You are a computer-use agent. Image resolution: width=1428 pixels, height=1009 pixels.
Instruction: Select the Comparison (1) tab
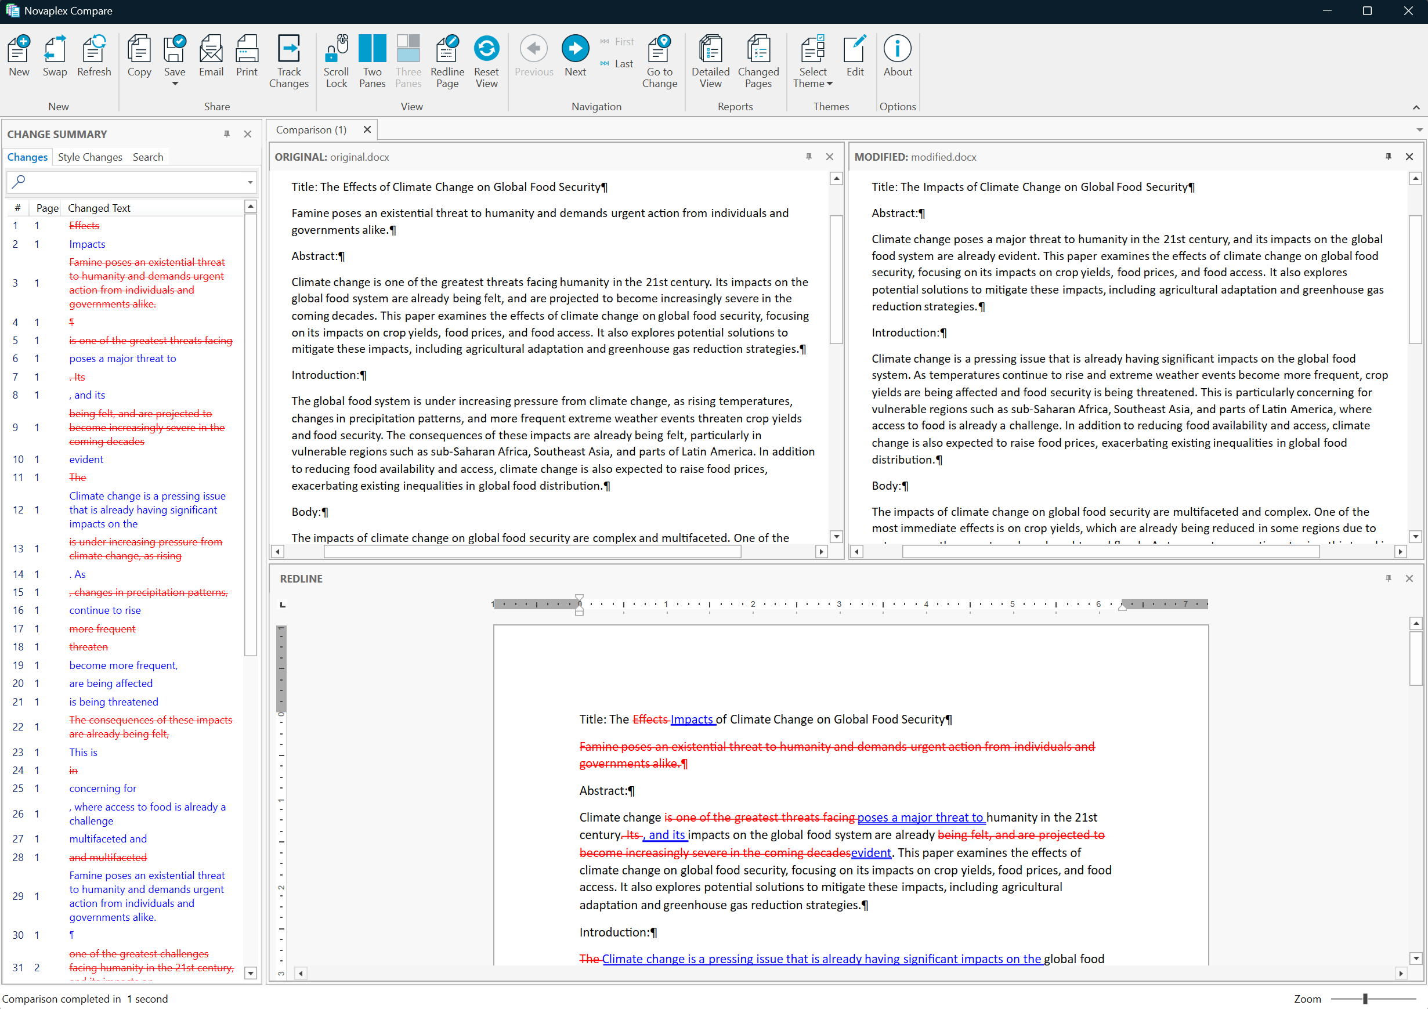[311, 129]
